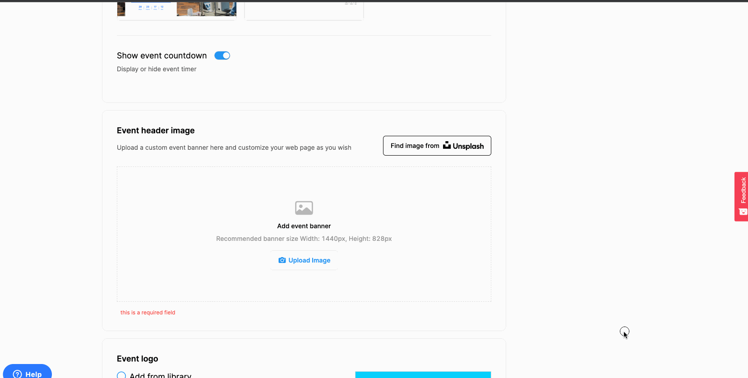Click the camera icon beside Upload Image
748x378 pixels.
(x=282, y=260)
